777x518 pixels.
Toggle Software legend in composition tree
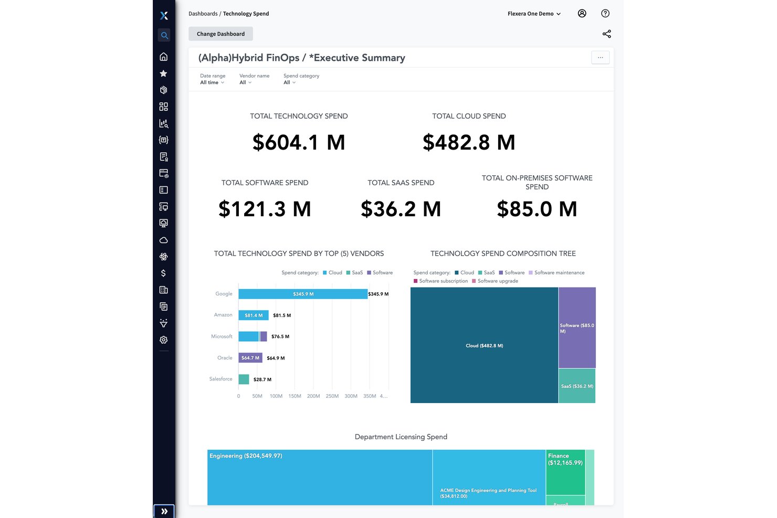pos(511,273)
